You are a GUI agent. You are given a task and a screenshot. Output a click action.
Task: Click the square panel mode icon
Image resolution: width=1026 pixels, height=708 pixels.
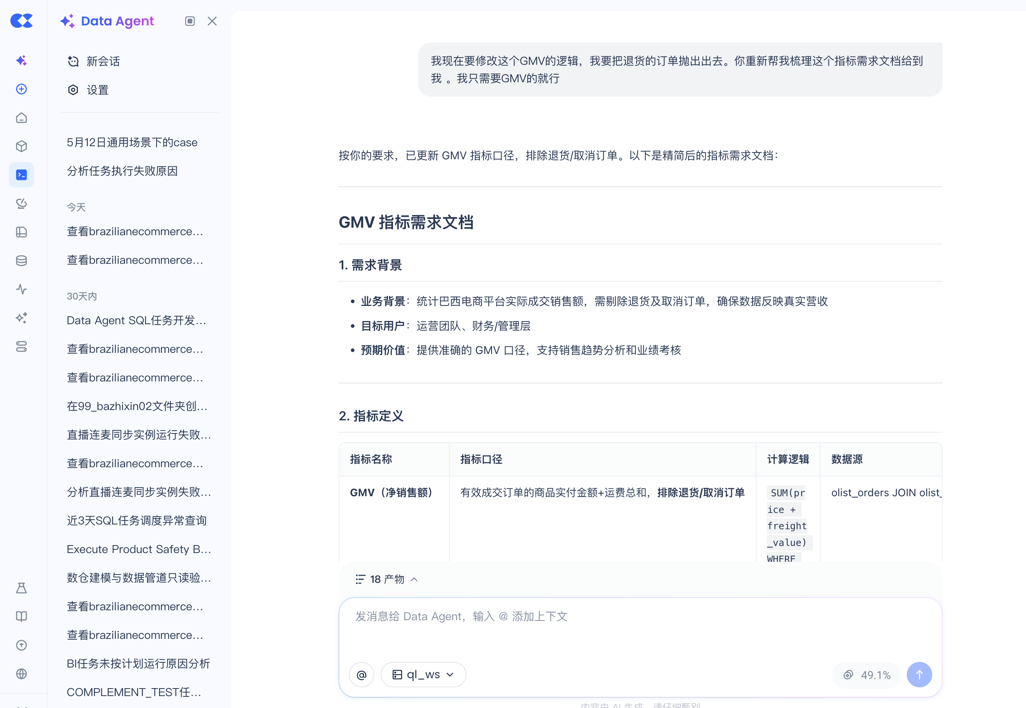click(190, 21)
